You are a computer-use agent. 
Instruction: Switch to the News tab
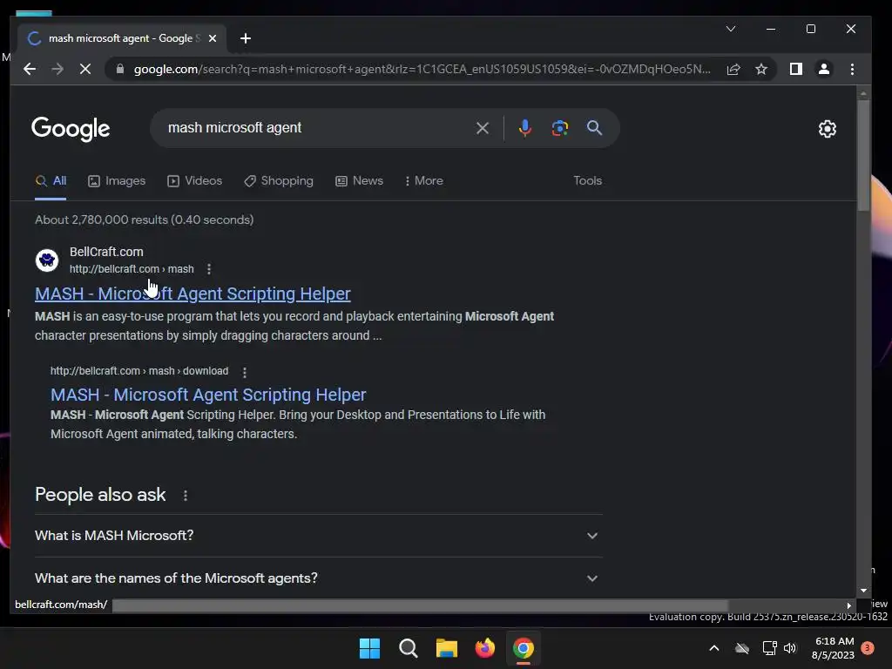[x=360, y=181]
